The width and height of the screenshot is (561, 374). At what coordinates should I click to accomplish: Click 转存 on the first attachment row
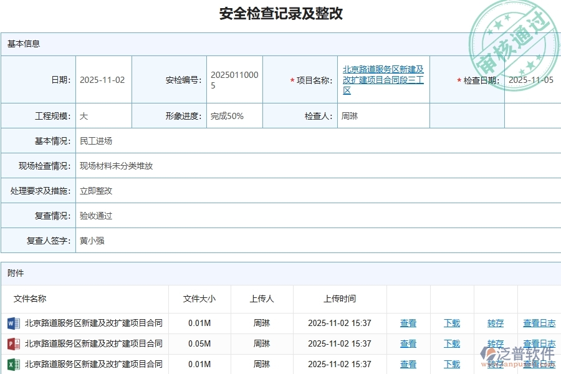click(x=495, y=323)
